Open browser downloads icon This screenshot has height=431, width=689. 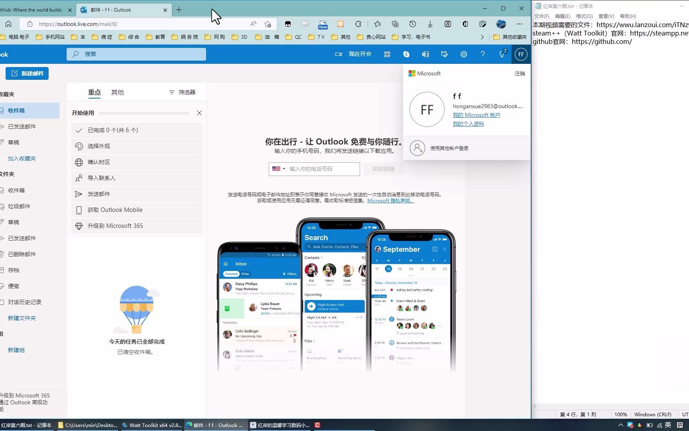(x=430, y=24)
